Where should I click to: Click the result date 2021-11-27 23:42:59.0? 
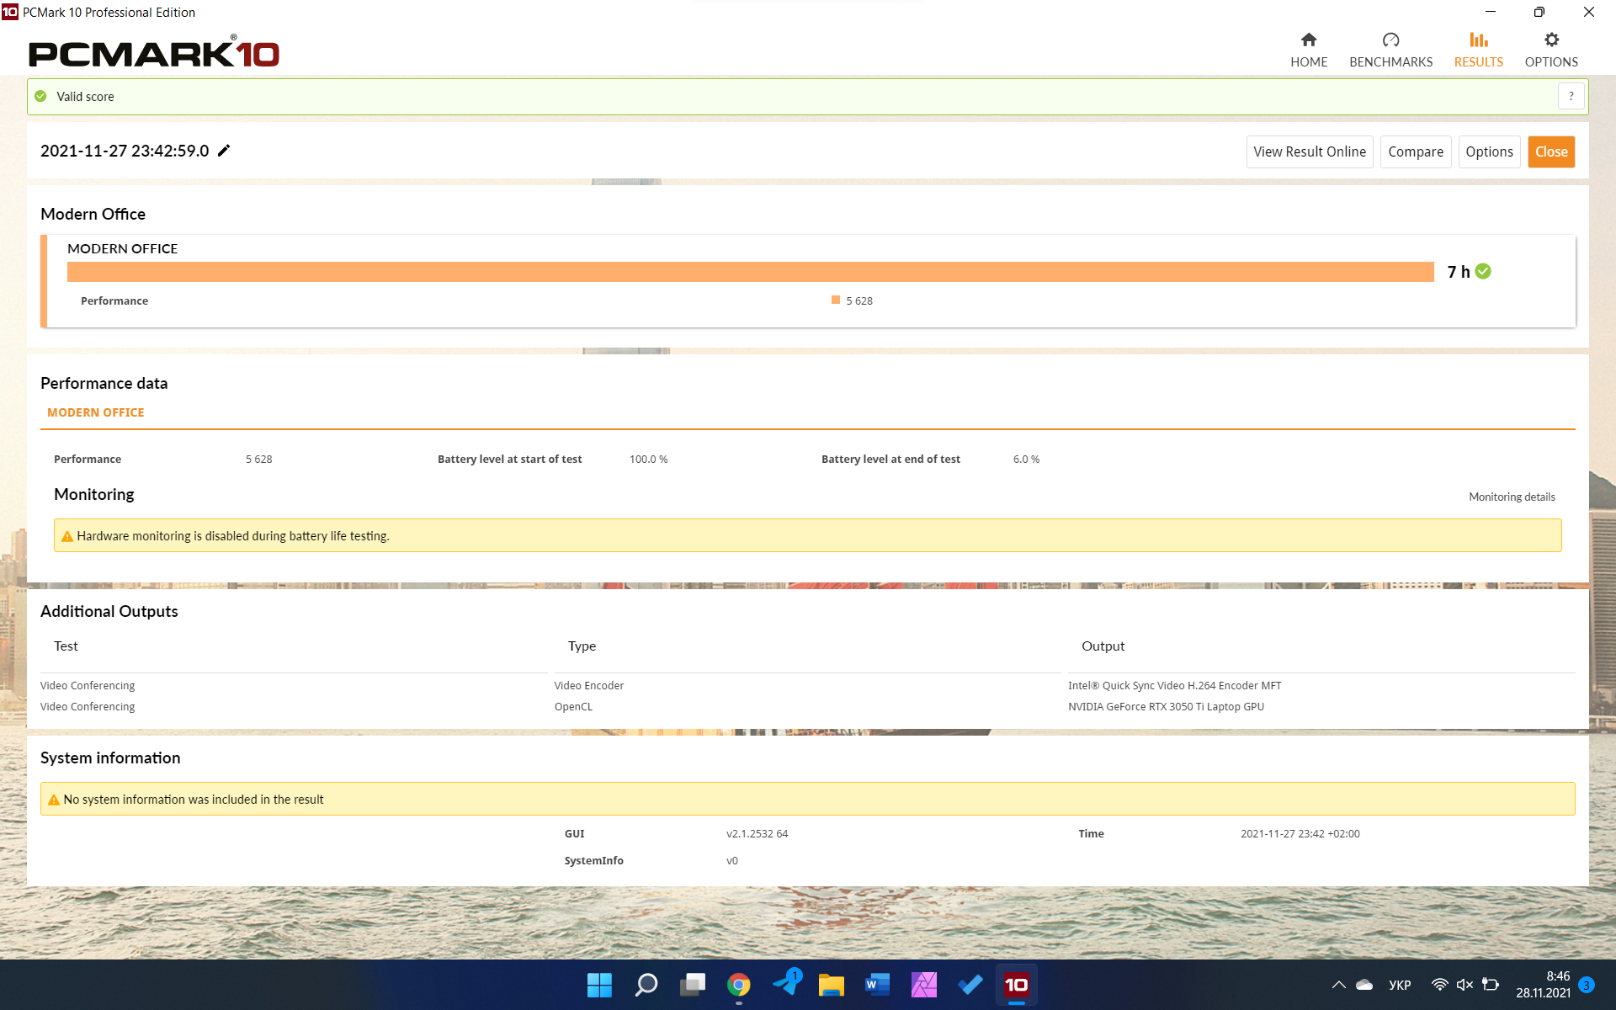125,151
